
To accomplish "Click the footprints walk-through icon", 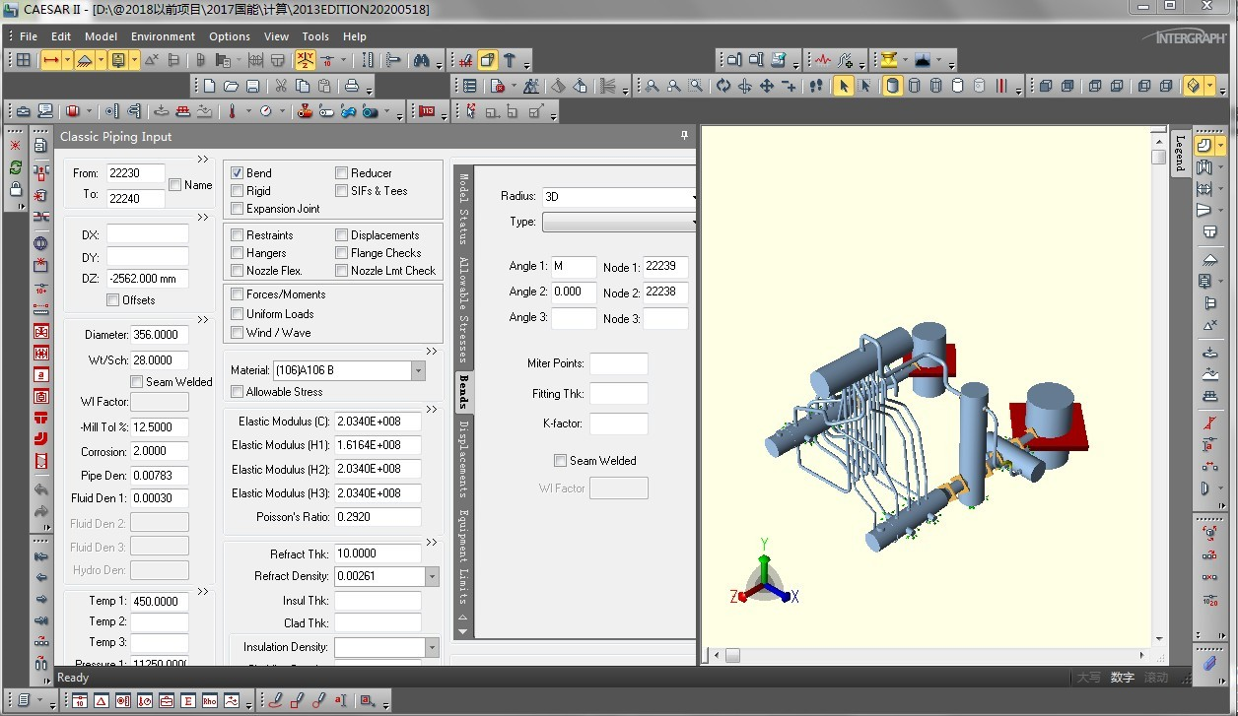I will pos(814,86).
